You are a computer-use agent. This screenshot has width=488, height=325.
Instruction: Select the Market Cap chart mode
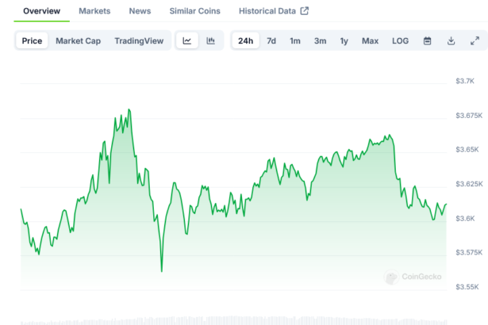pyautogui.click(x=78, y=41)
